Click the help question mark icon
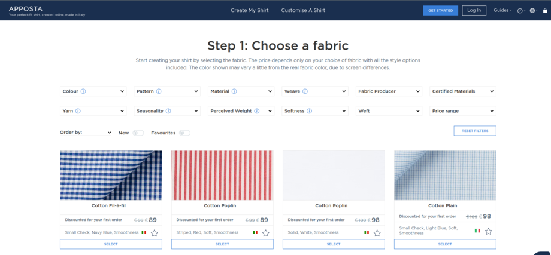Screen dimensions: 551x255 520,10
